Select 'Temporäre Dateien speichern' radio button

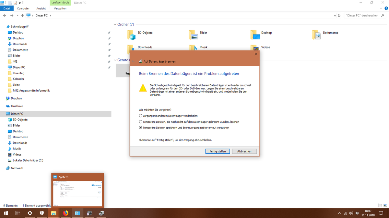pos(140,128)
